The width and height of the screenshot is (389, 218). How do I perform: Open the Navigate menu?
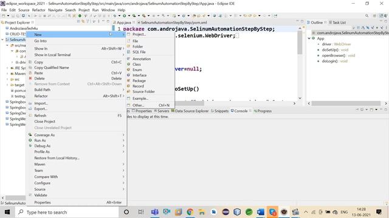tap(55, 10)
